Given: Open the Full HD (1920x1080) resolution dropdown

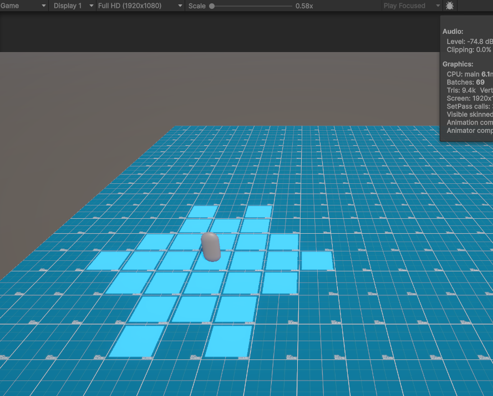Looking at the screenshot, I should pos(140,6).
